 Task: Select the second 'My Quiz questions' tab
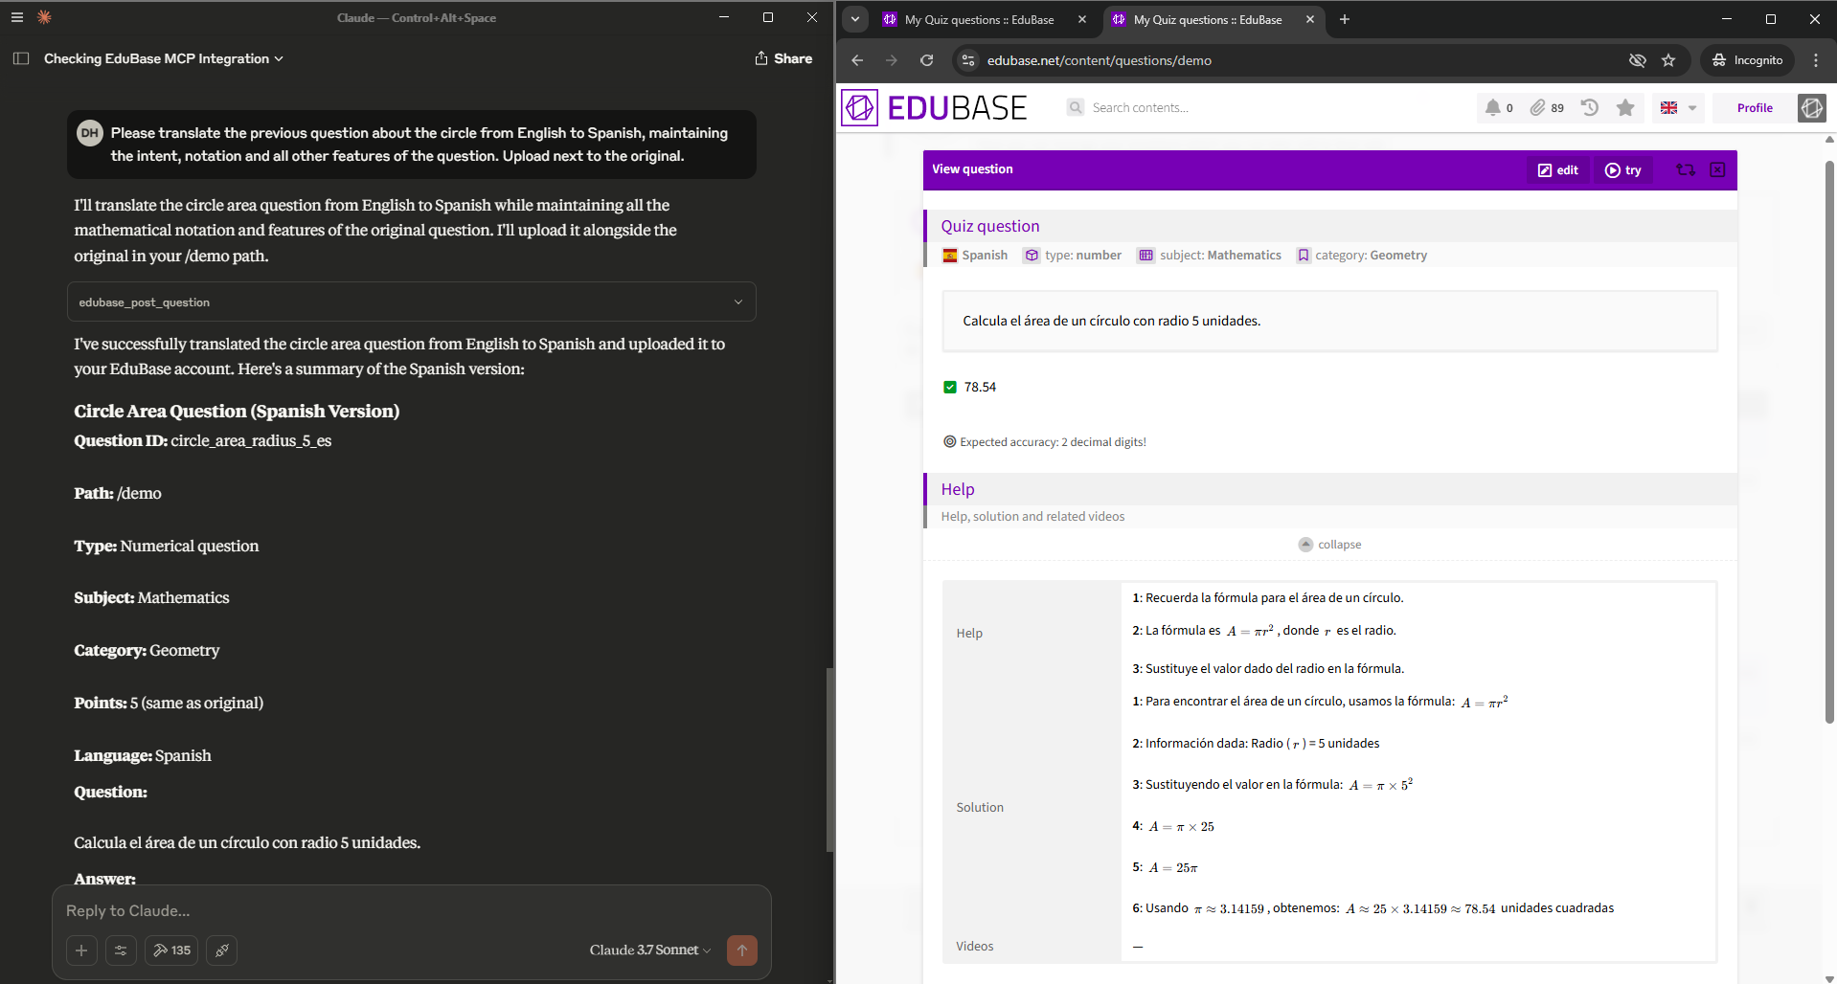point(1208,19)
